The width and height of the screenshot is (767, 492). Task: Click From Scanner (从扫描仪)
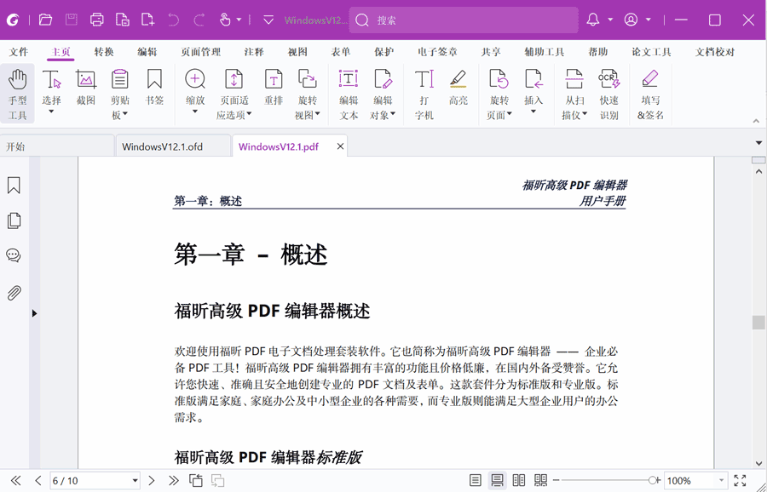574,94
